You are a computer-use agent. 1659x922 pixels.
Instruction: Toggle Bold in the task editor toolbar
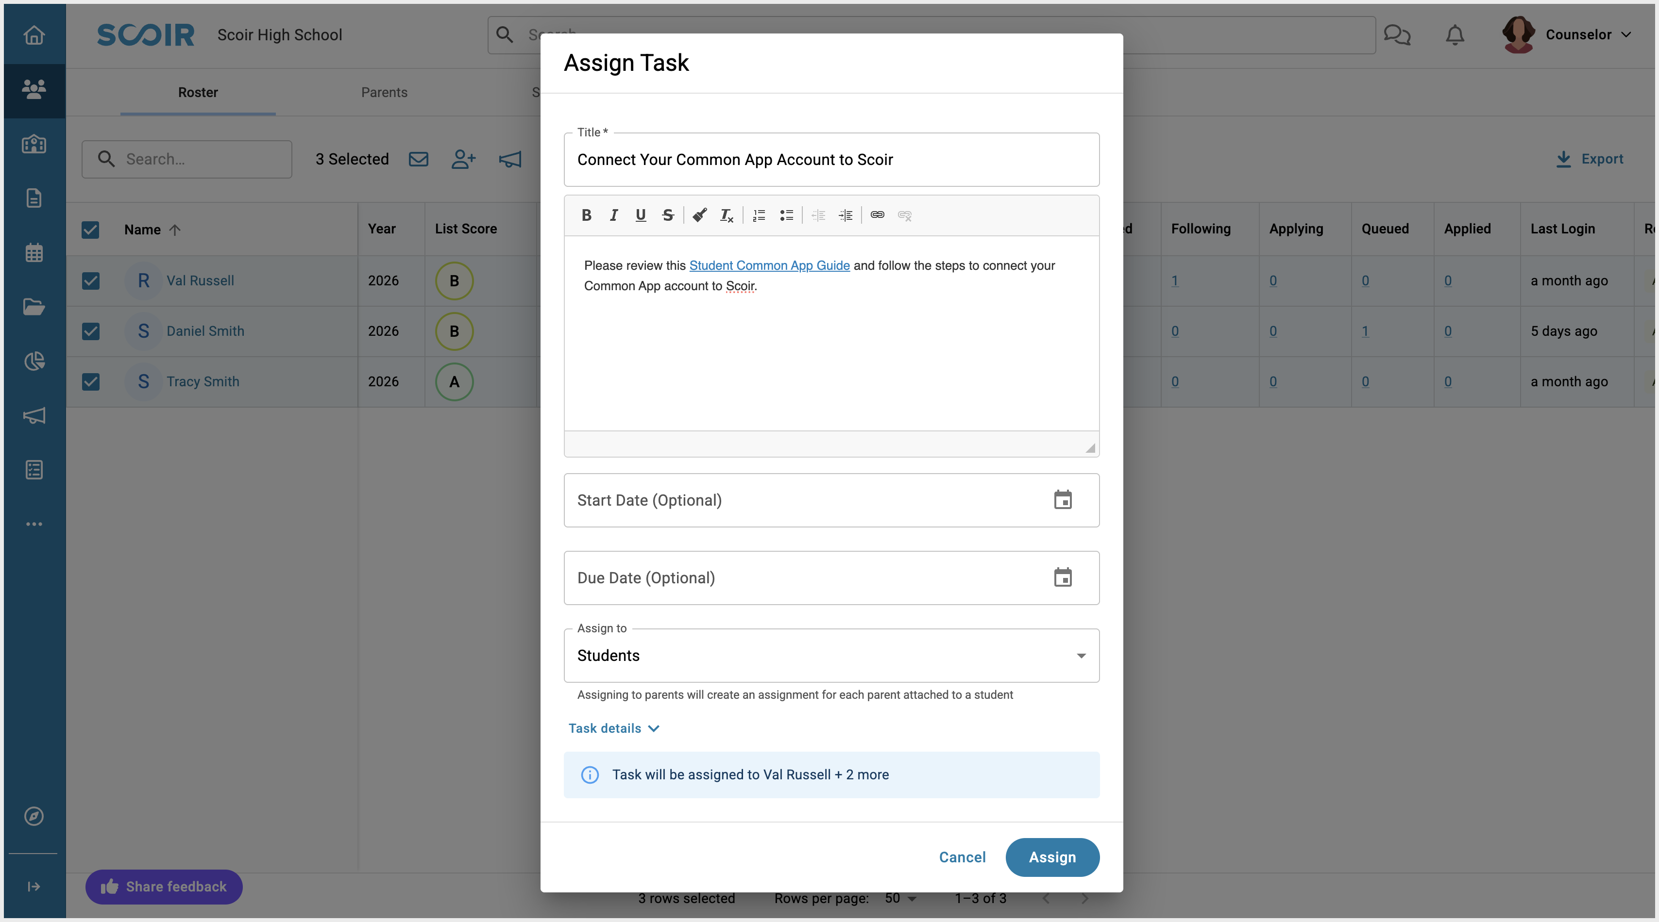(586, 215)
